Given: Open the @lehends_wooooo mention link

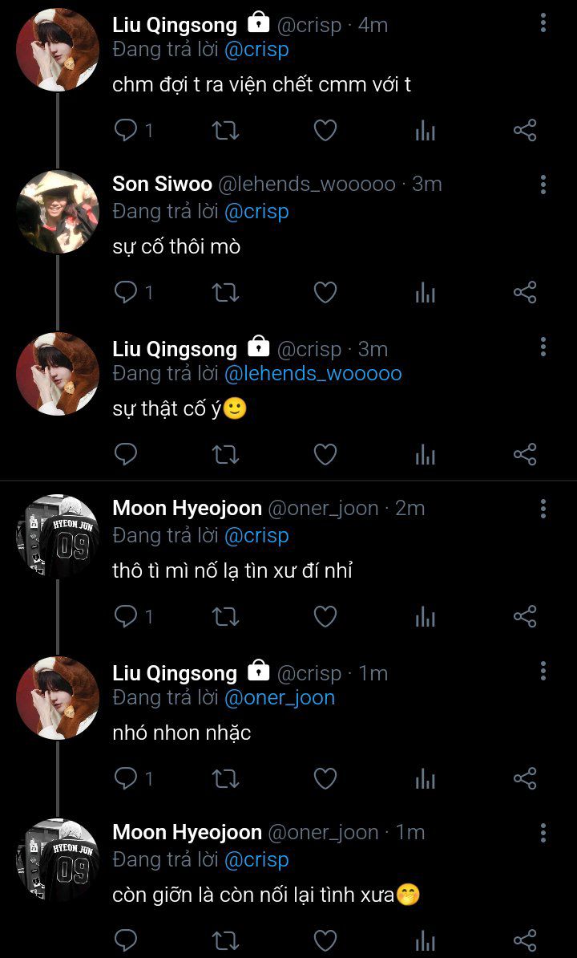Looking at the screenshot, I should 313,374.
